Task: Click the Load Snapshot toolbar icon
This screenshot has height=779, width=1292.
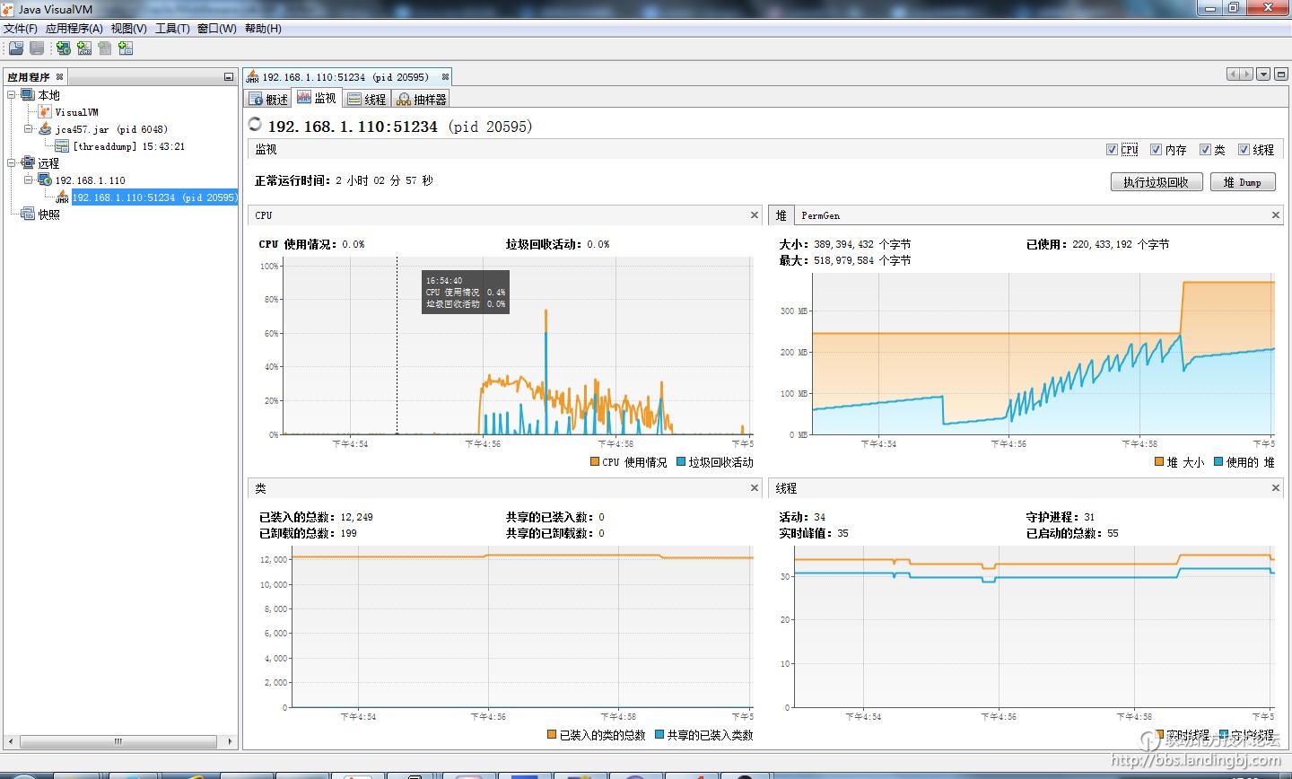Action: pyautogui.click(x=15, y=48)
